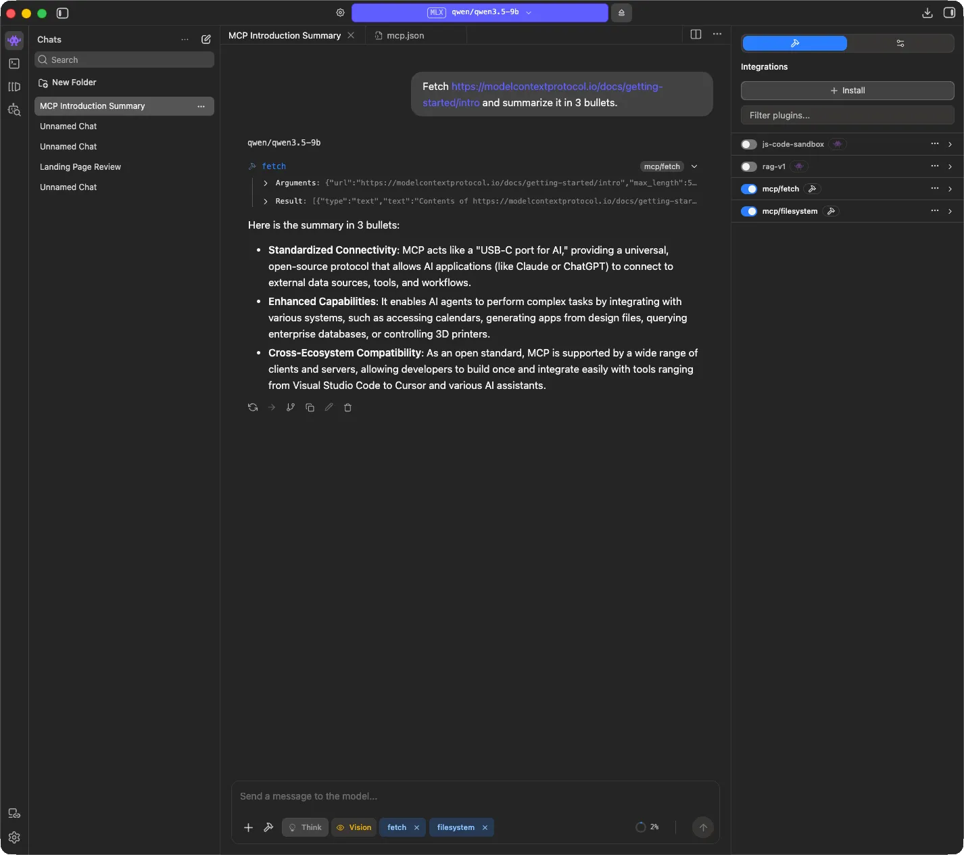Viewport: 964px width, 855px height.
Task: Open model settings gear beside the model selector
Action: point(340,13)
